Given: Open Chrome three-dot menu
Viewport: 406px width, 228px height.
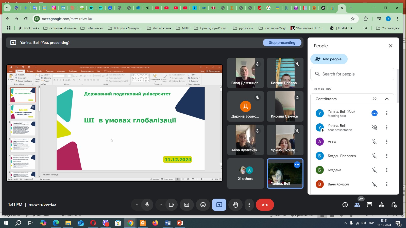Looking at the screenshot, I should click(x=397, y=19).
